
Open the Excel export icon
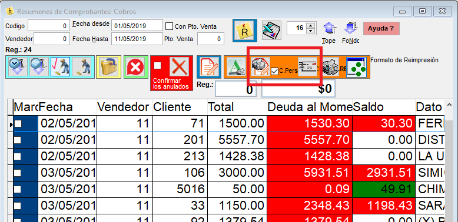pyautogui.click(x=271, y=30)
